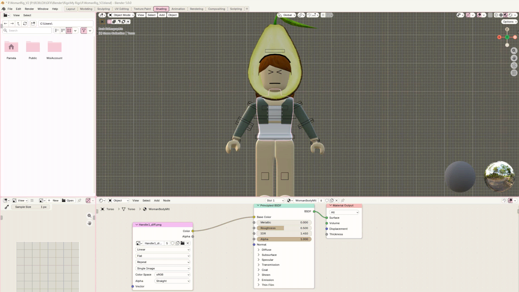Viewport: 519px width, 292px height.
Task: Go back in the file browser
Action: coord(6,24)
